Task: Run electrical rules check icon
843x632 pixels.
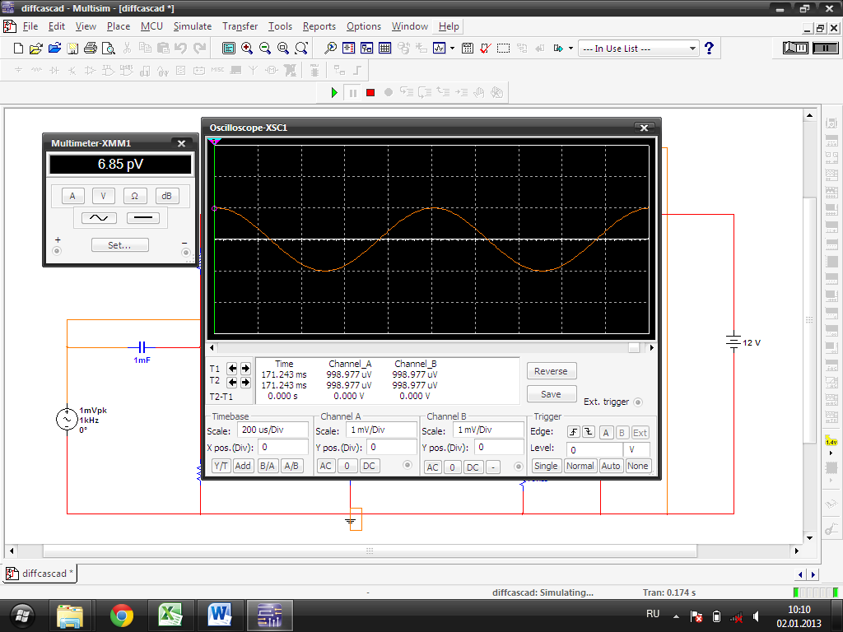Action: [x=486, y=49]
